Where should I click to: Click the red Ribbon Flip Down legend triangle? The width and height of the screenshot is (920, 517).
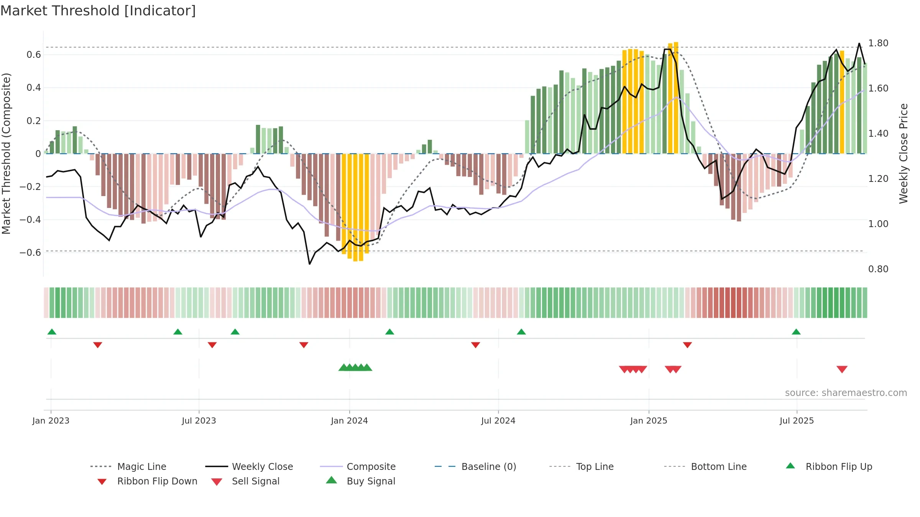tap(102, 482)
